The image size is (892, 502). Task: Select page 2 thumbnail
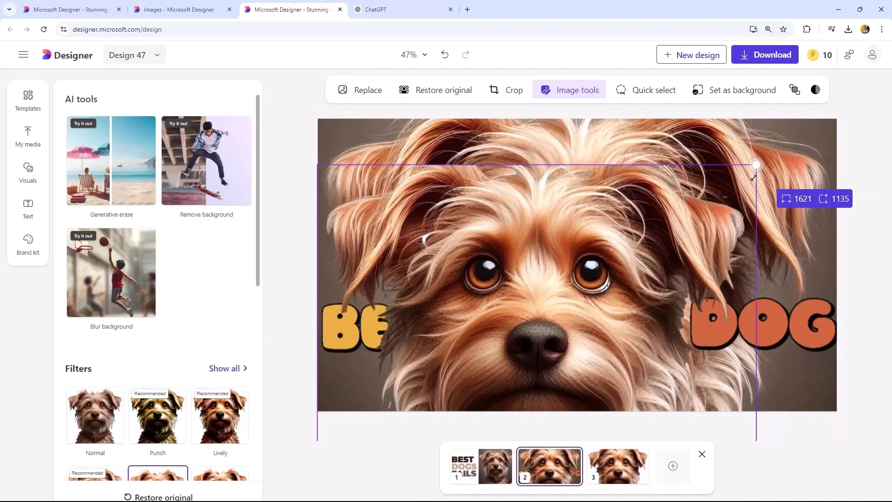tap(550, 466)
